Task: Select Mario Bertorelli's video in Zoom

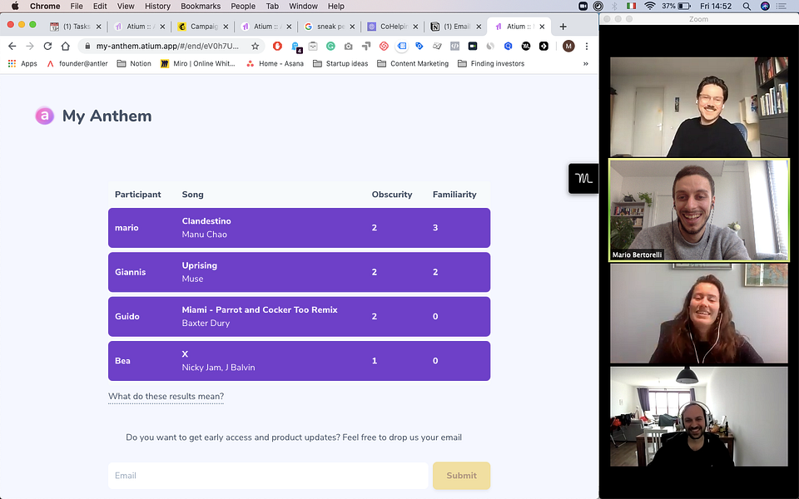Action: pos(699,210)
